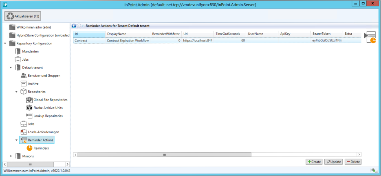Viewport: 381px width, 176px height.
Task: Click the TimeOutSeconds value 60 cell
Action: (230, 40)
